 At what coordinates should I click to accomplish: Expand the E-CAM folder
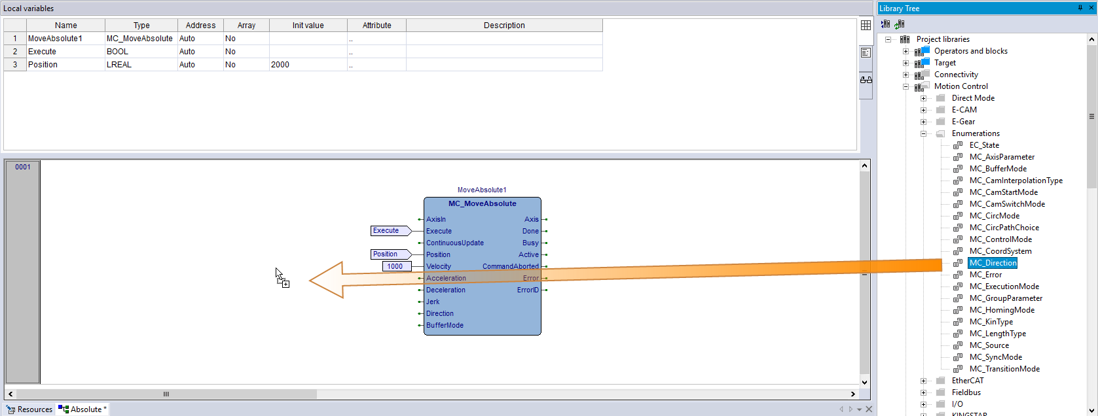point(924,110)
